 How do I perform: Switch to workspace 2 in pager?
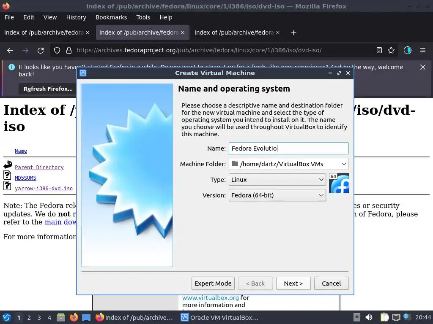[x=29, y=318]
